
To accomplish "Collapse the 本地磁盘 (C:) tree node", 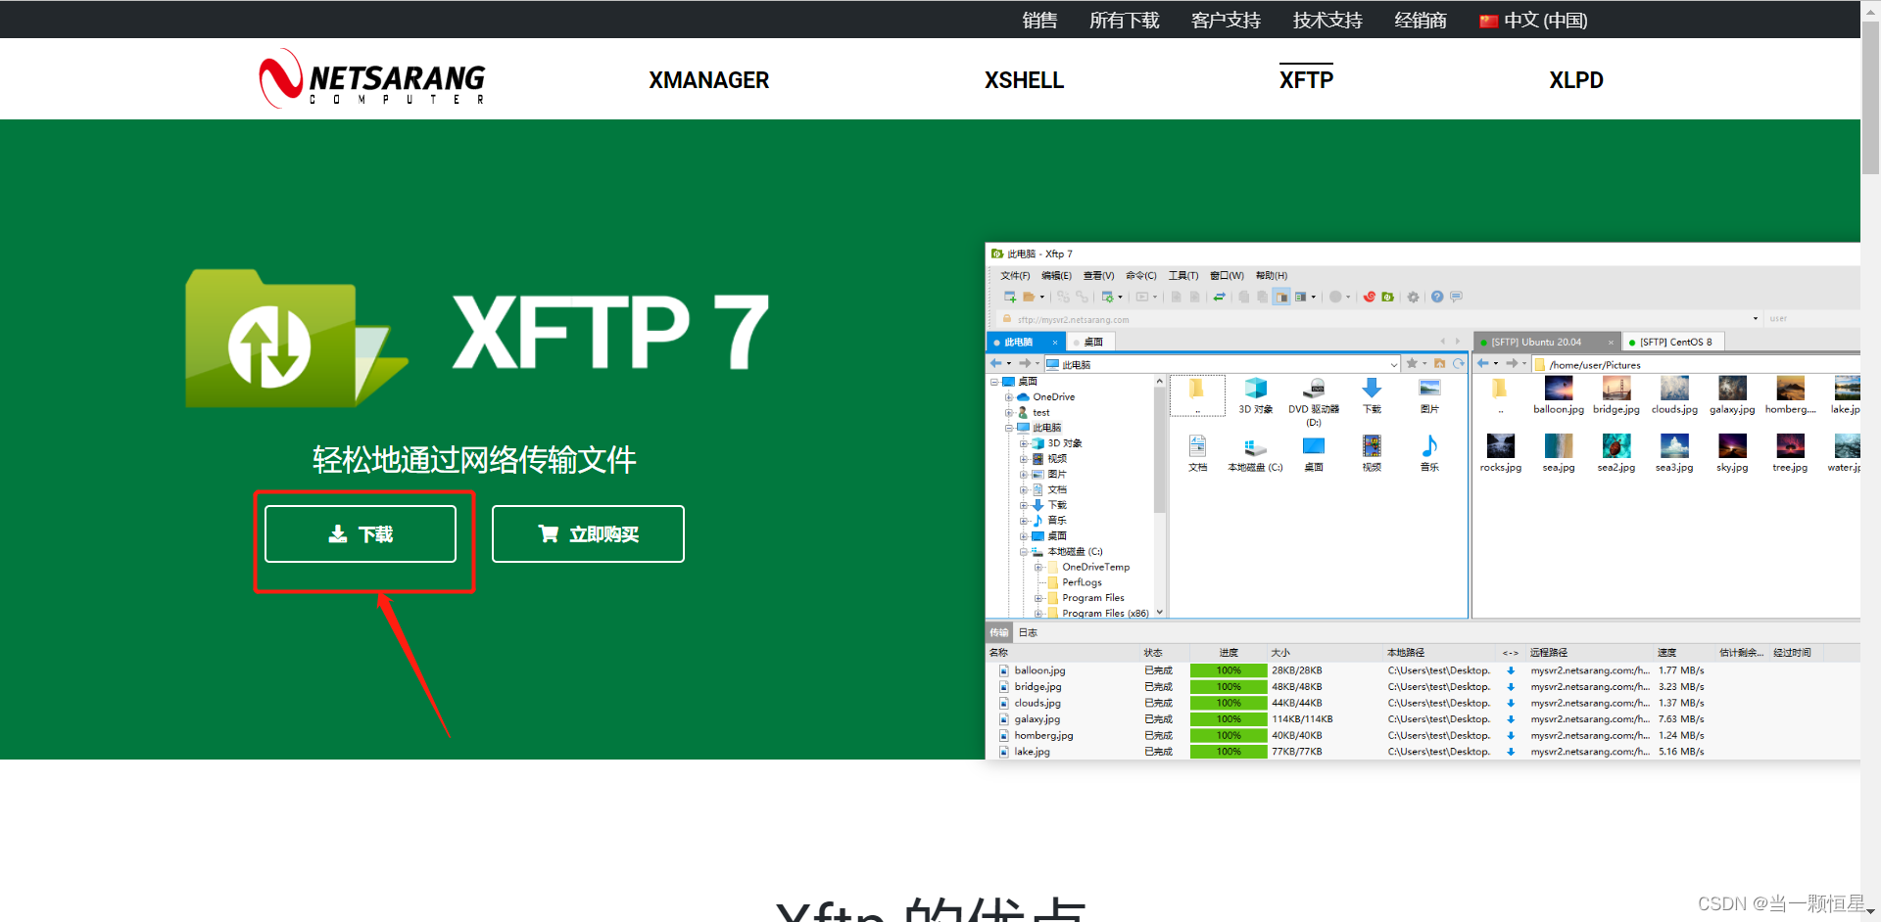I will (x=1024, y=552).
